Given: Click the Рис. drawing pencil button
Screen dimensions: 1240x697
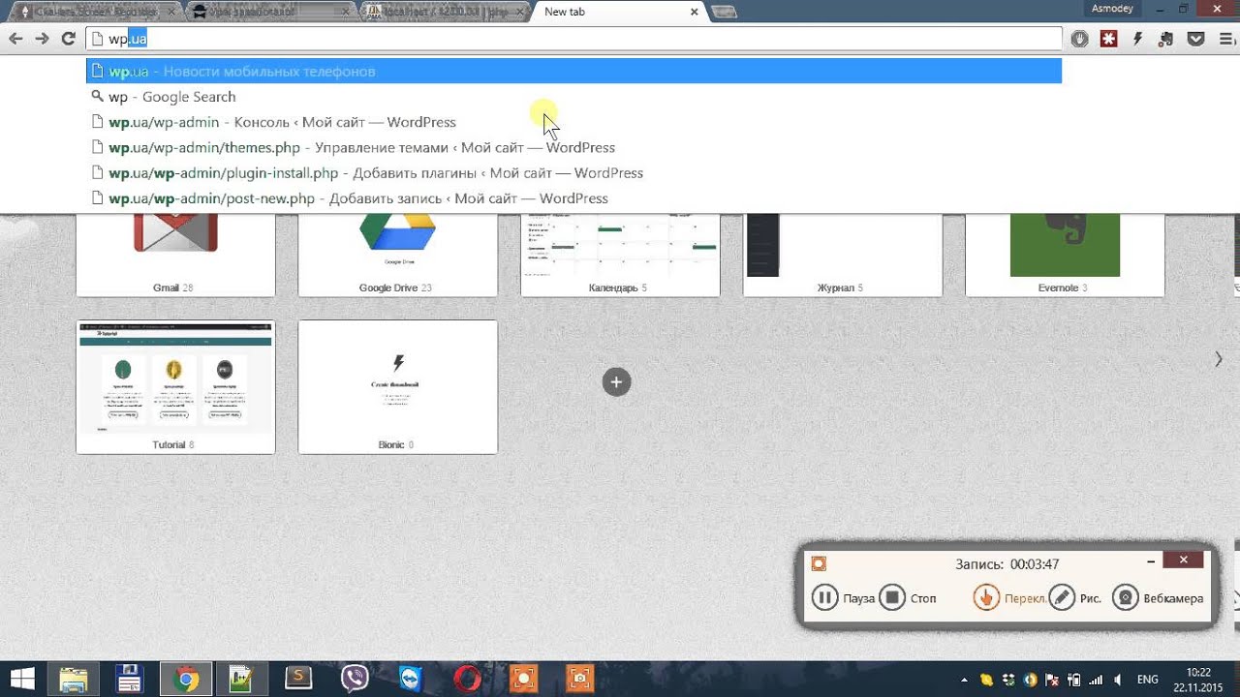Looking at the screenshot, I should [x=1075, y=597].
